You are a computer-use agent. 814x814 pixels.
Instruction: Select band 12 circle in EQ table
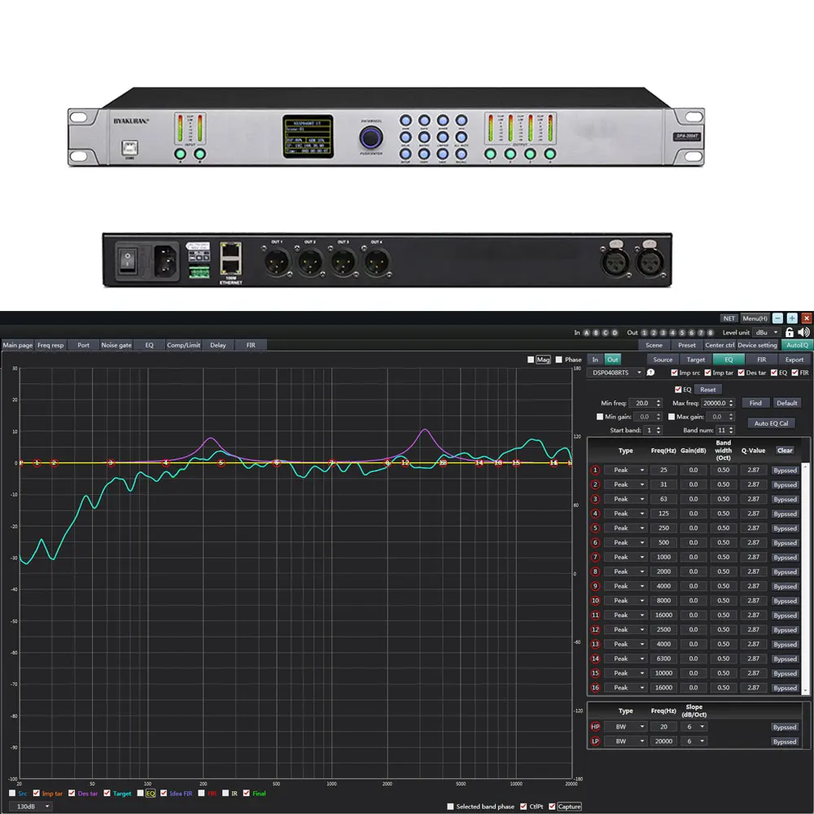click(595, 630)
